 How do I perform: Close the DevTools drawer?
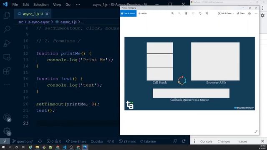click(x=262, y=141)
